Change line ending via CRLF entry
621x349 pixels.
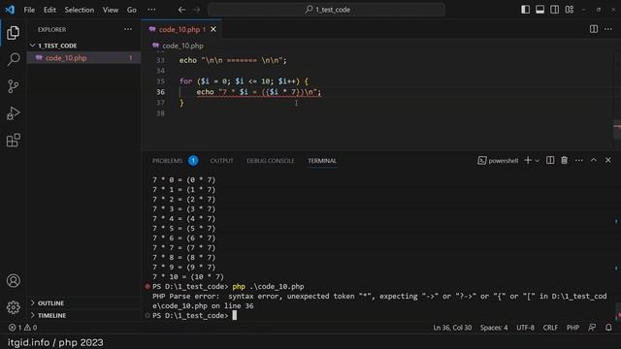[550, 328]
